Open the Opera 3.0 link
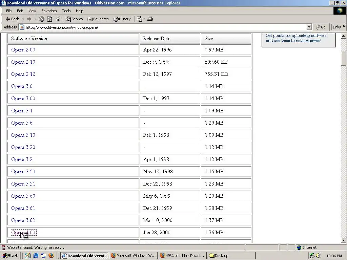 click(22, 86)
